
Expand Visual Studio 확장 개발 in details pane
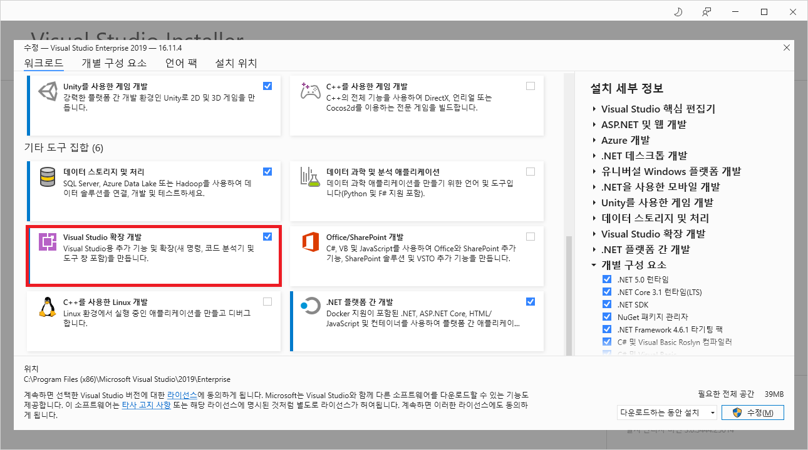pyautogui.click(x=594, y=234)
